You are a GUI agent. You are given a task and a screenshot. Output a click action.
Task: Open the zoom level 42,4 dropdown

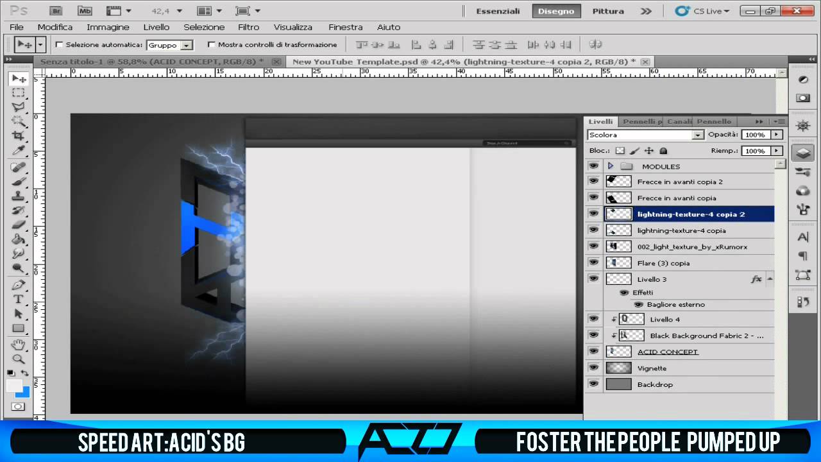[179, 11]
